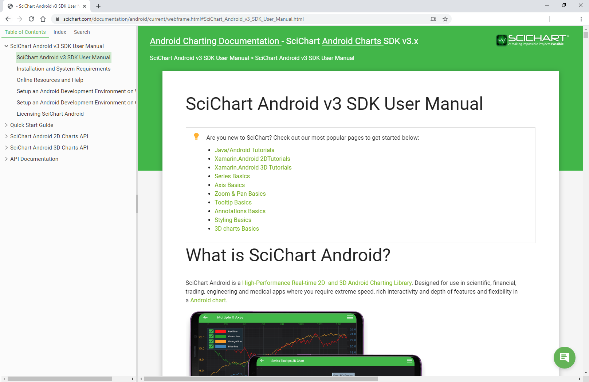Click the page vertical scrollbar thumb

(586, 35)
